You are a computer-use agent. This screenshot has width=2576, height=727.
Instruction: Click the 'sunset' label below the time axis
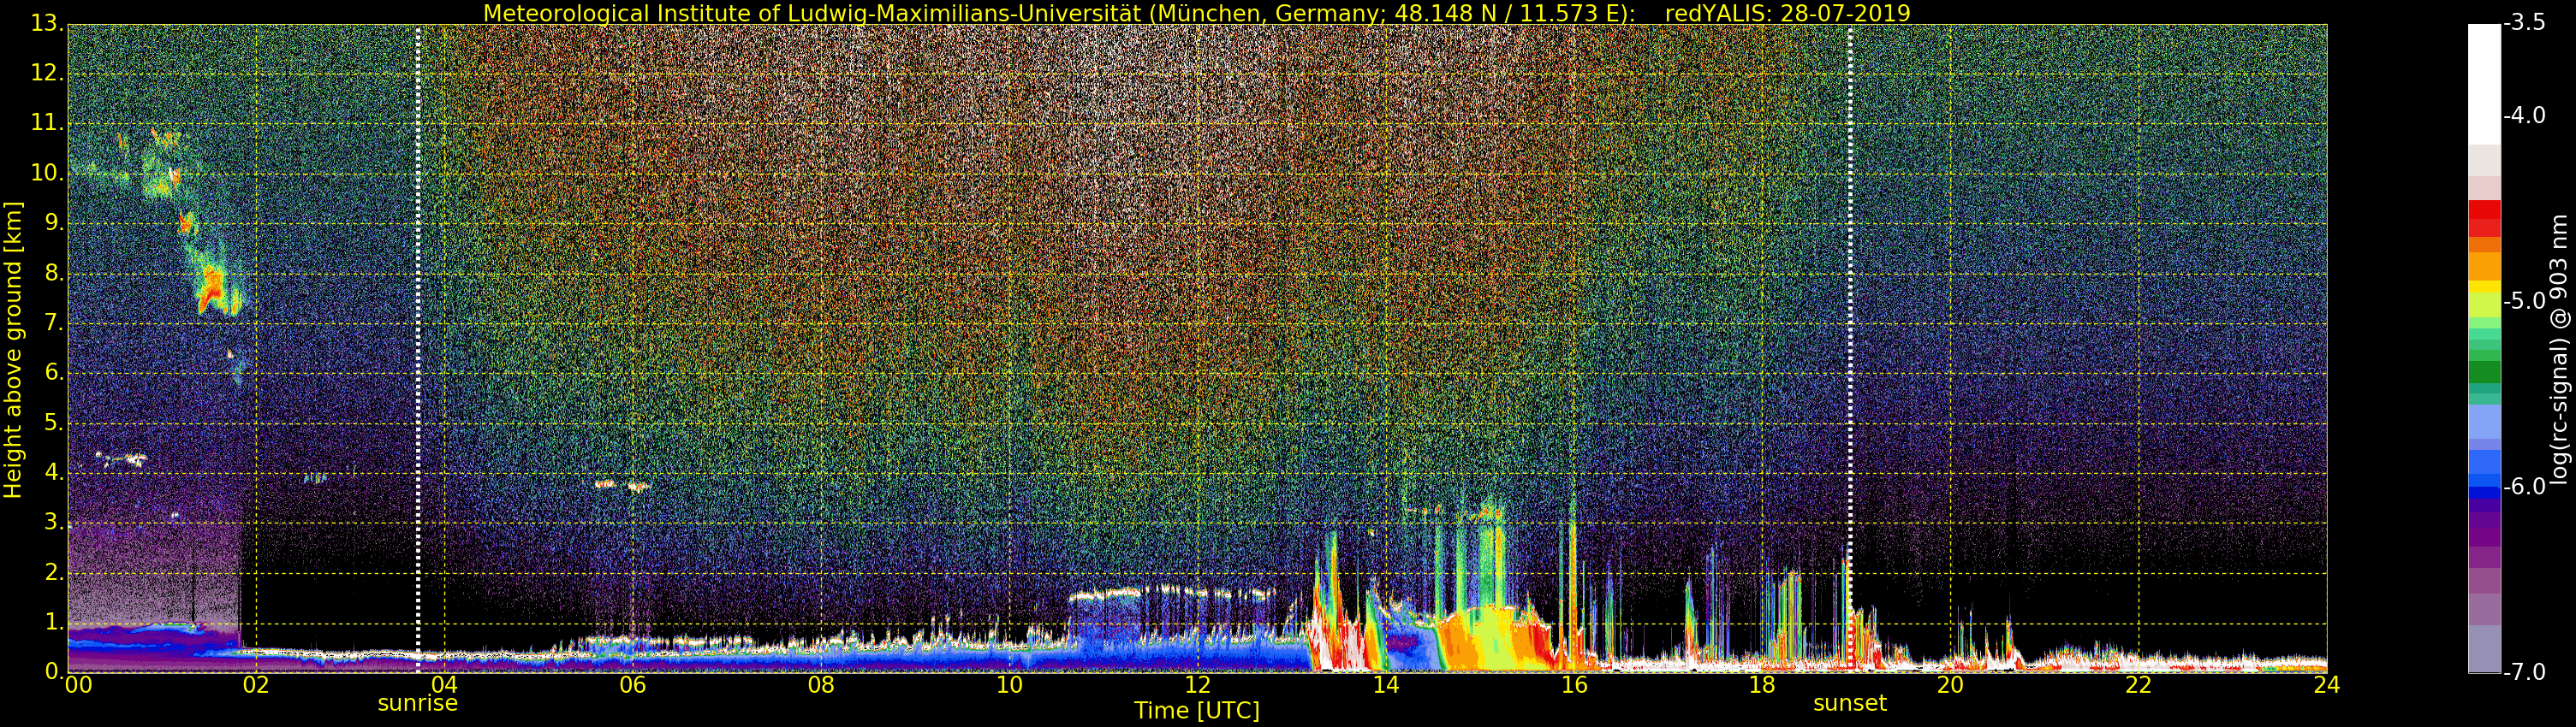click(1850, 703)
